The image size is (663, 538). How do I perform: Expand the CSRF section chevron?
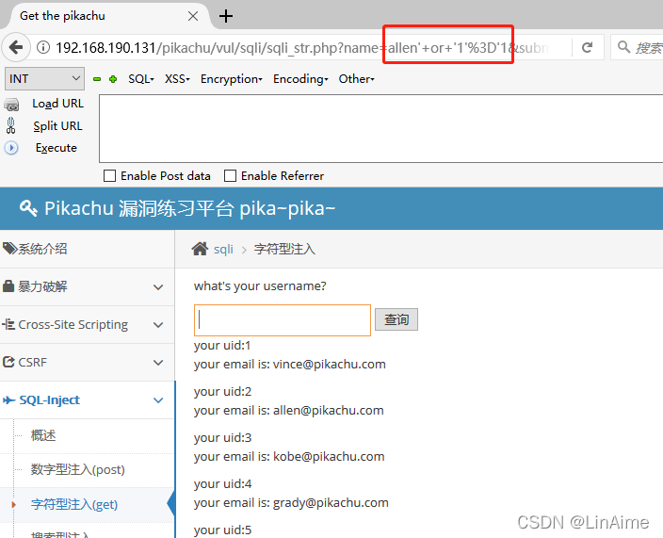158,363
